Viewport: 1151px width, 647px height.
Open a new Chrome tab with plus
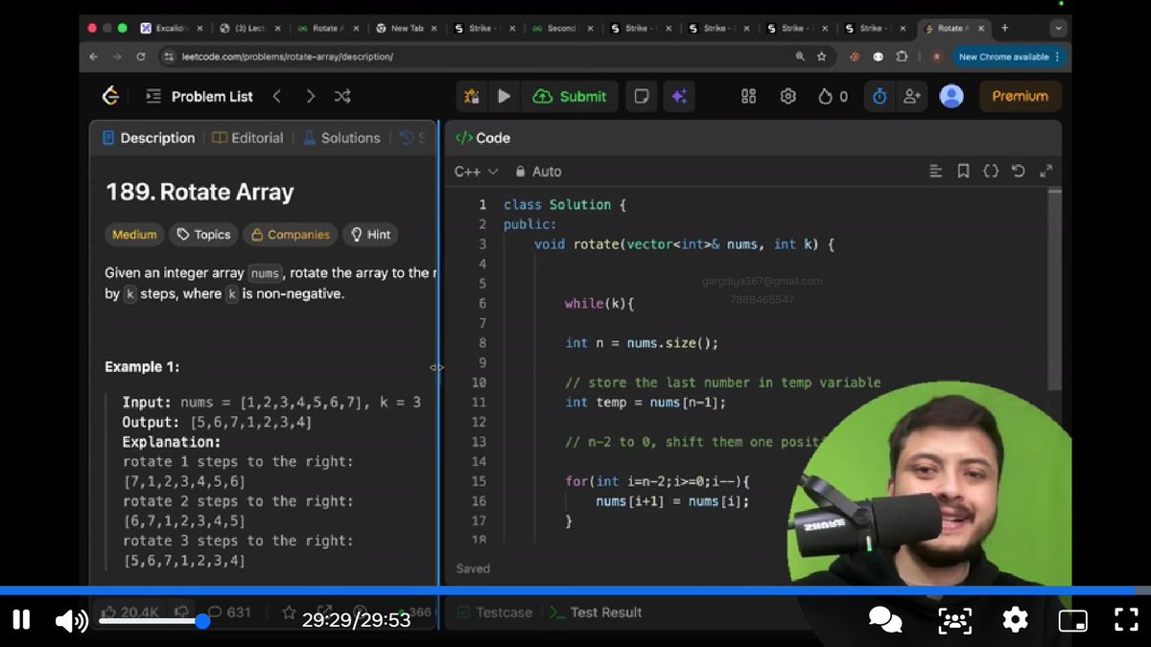click(1004, 28)
